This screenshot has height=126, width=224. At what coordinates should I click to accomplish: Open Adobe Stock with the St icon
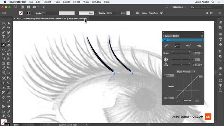(x=28, y=7)
